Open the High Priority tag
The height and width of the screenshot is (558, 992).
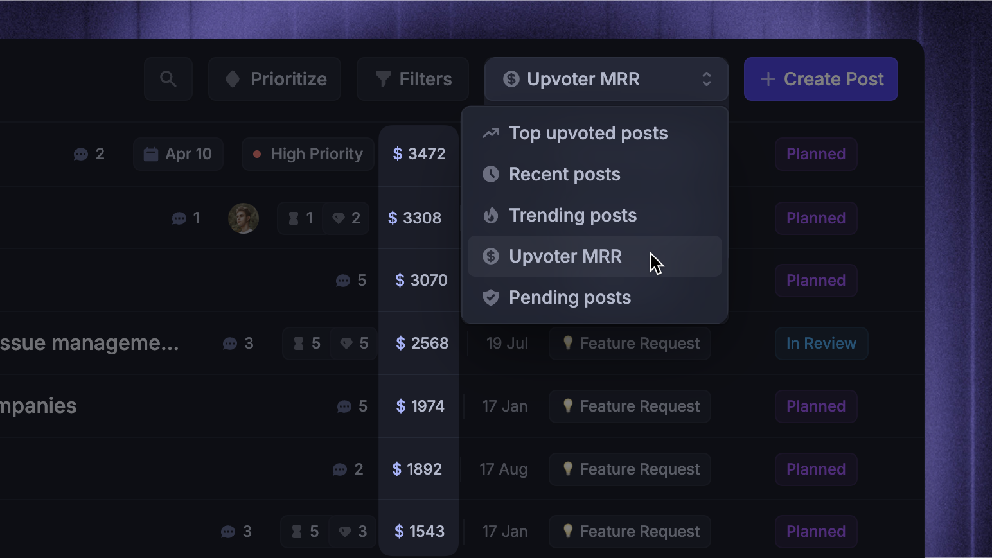[308, 154]
